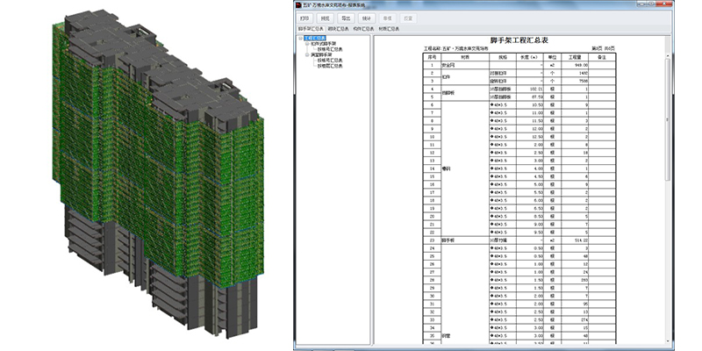Click the greyed-out sixth toolbar button
This screenshot has height=351, width=702.
tap(408, 18)
